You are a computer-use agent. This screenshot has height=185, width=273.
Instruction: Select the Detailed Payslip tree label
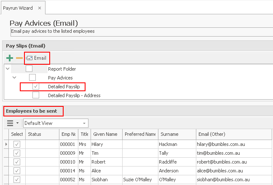64,87
